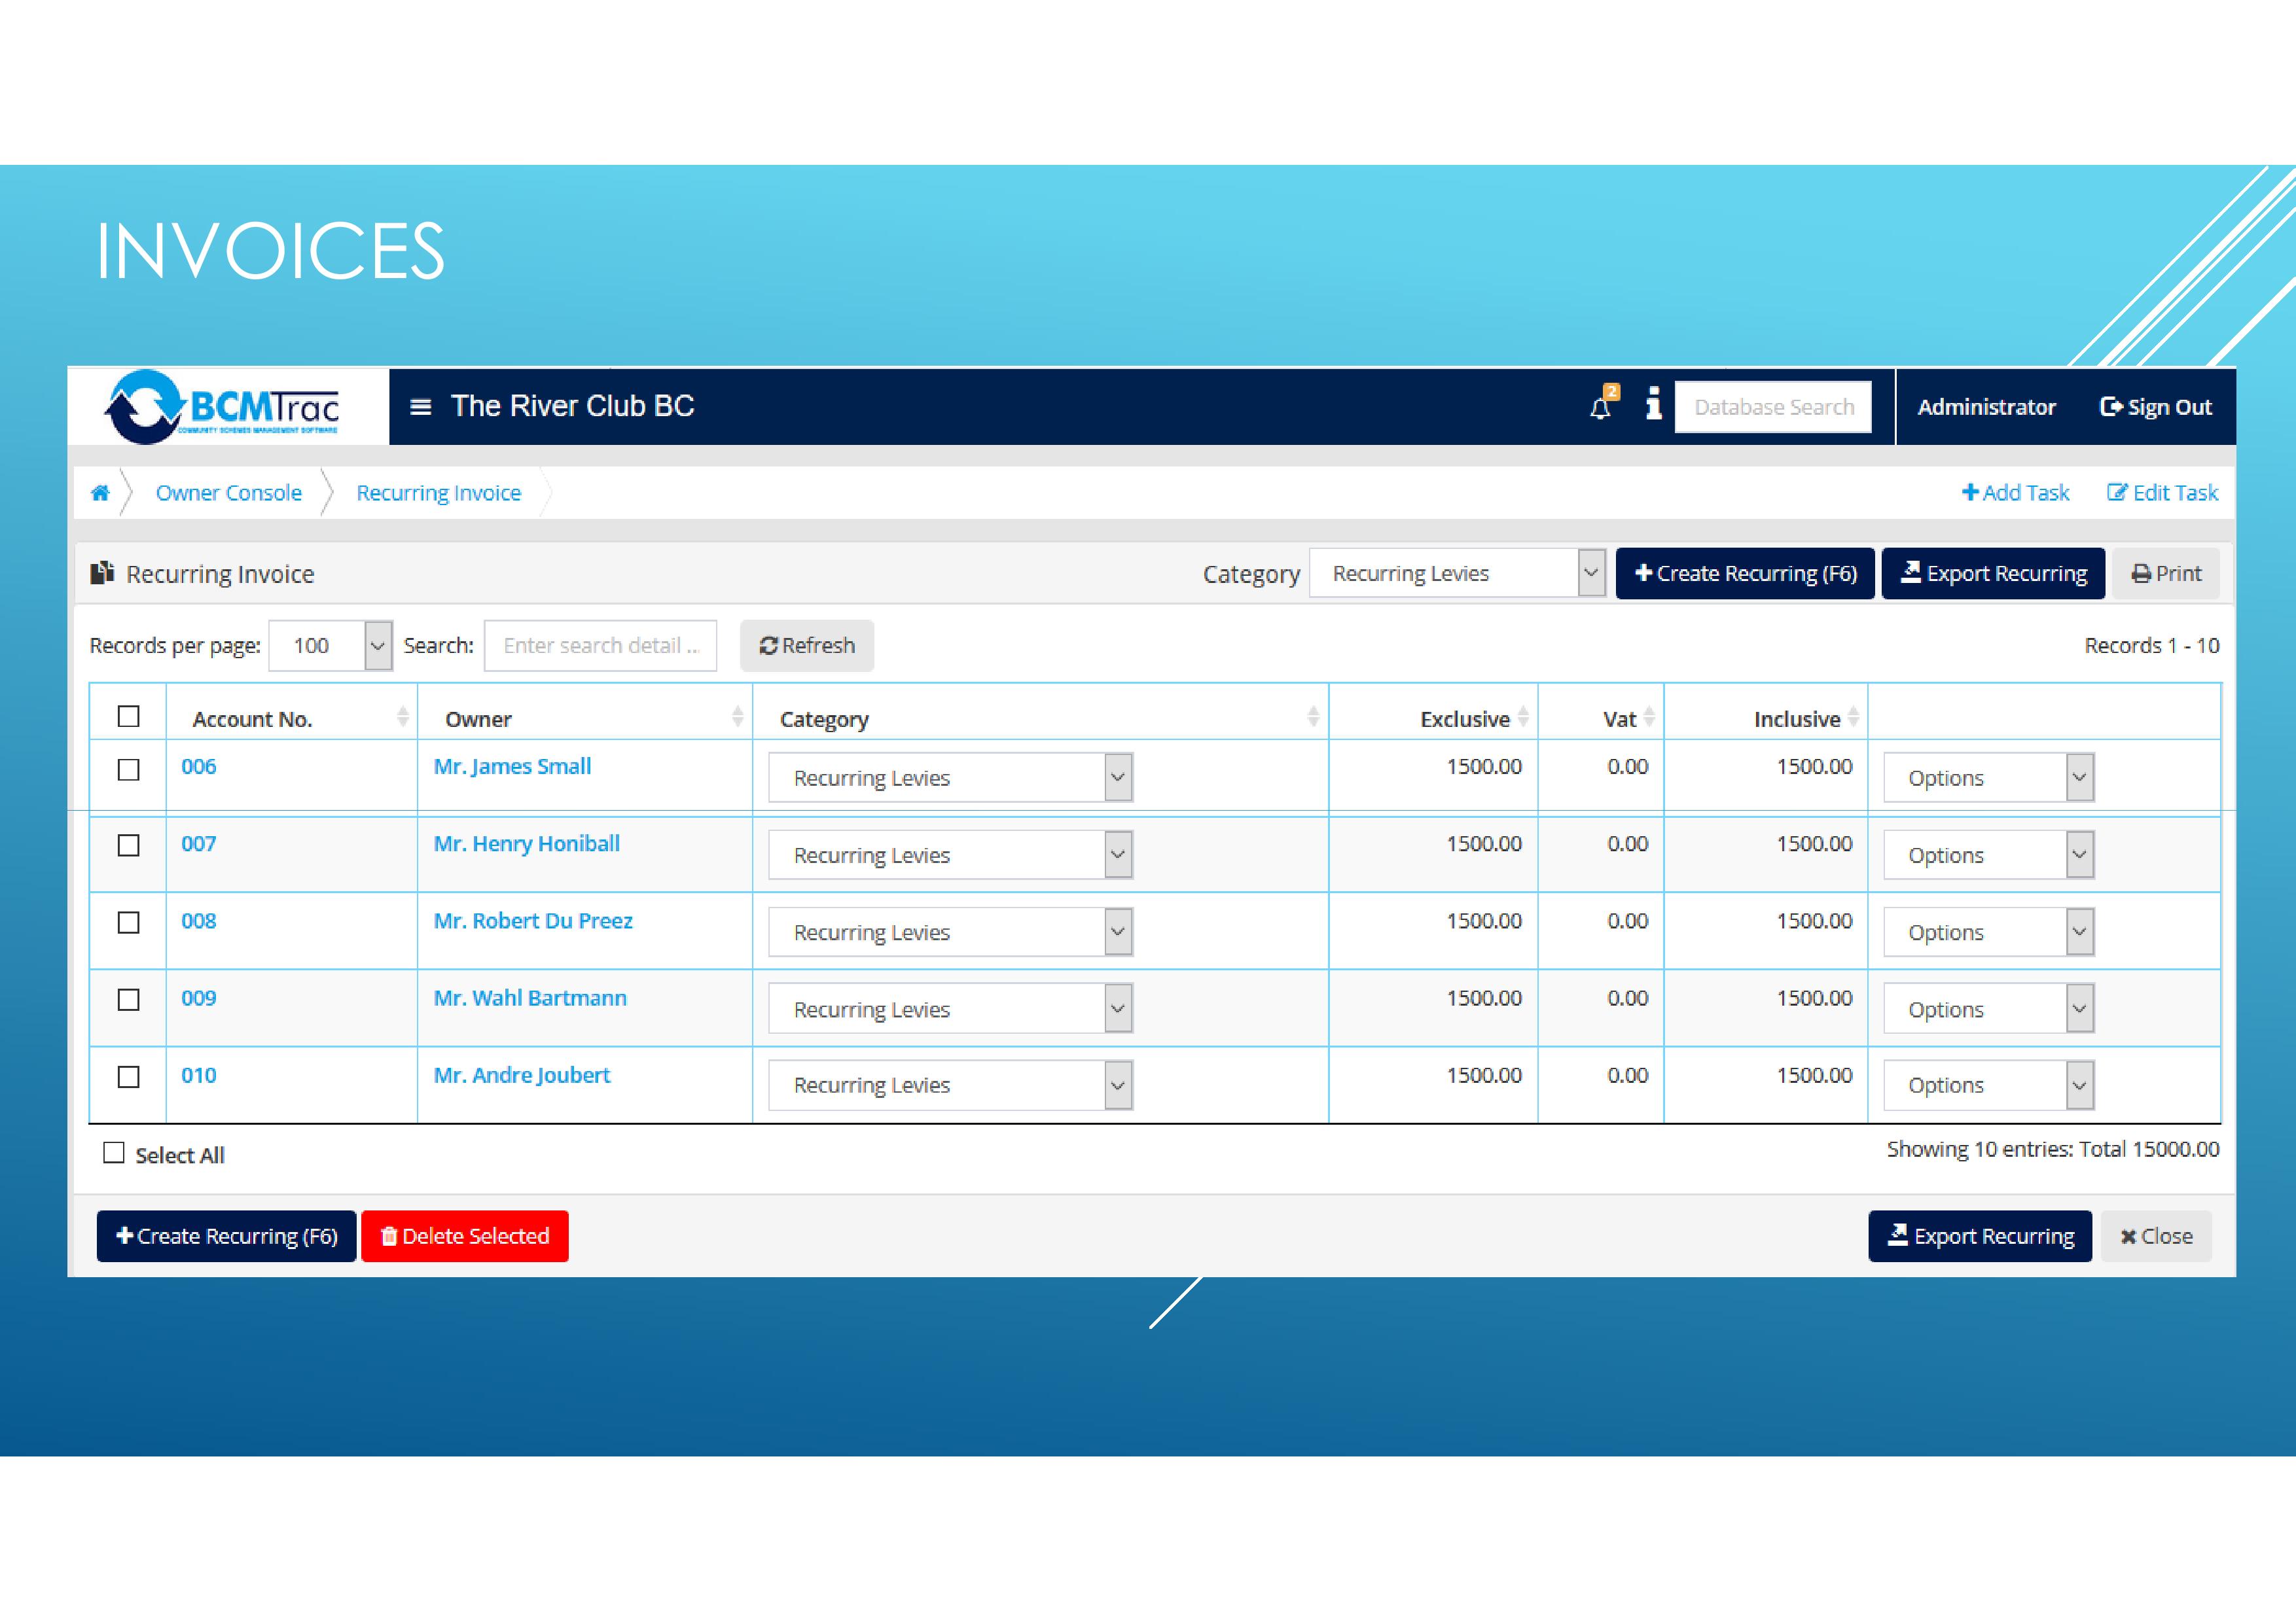2296x1622 pixels.
Task: Click the home breadcrumb icon
Action: [100, 493]
